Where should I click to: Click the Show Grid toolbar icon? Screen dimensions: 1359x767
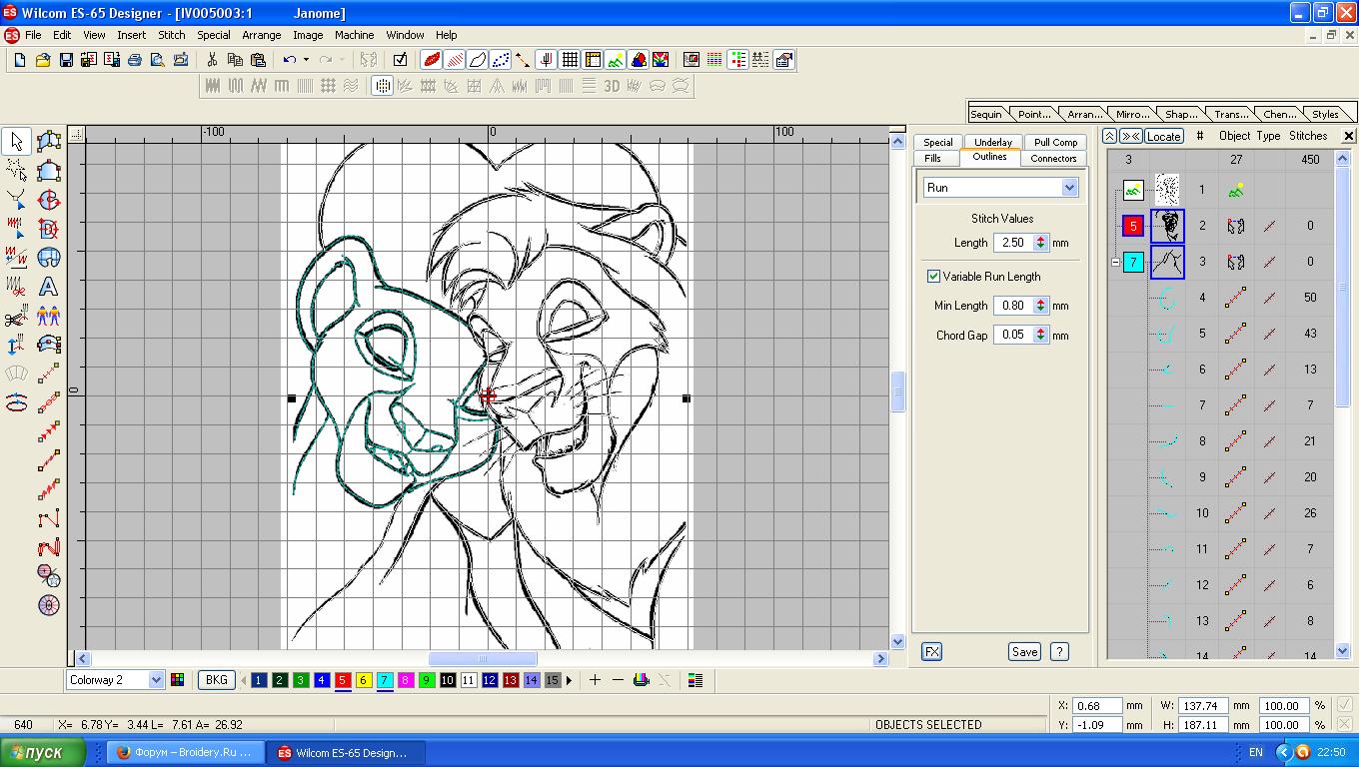pos(570,60)
